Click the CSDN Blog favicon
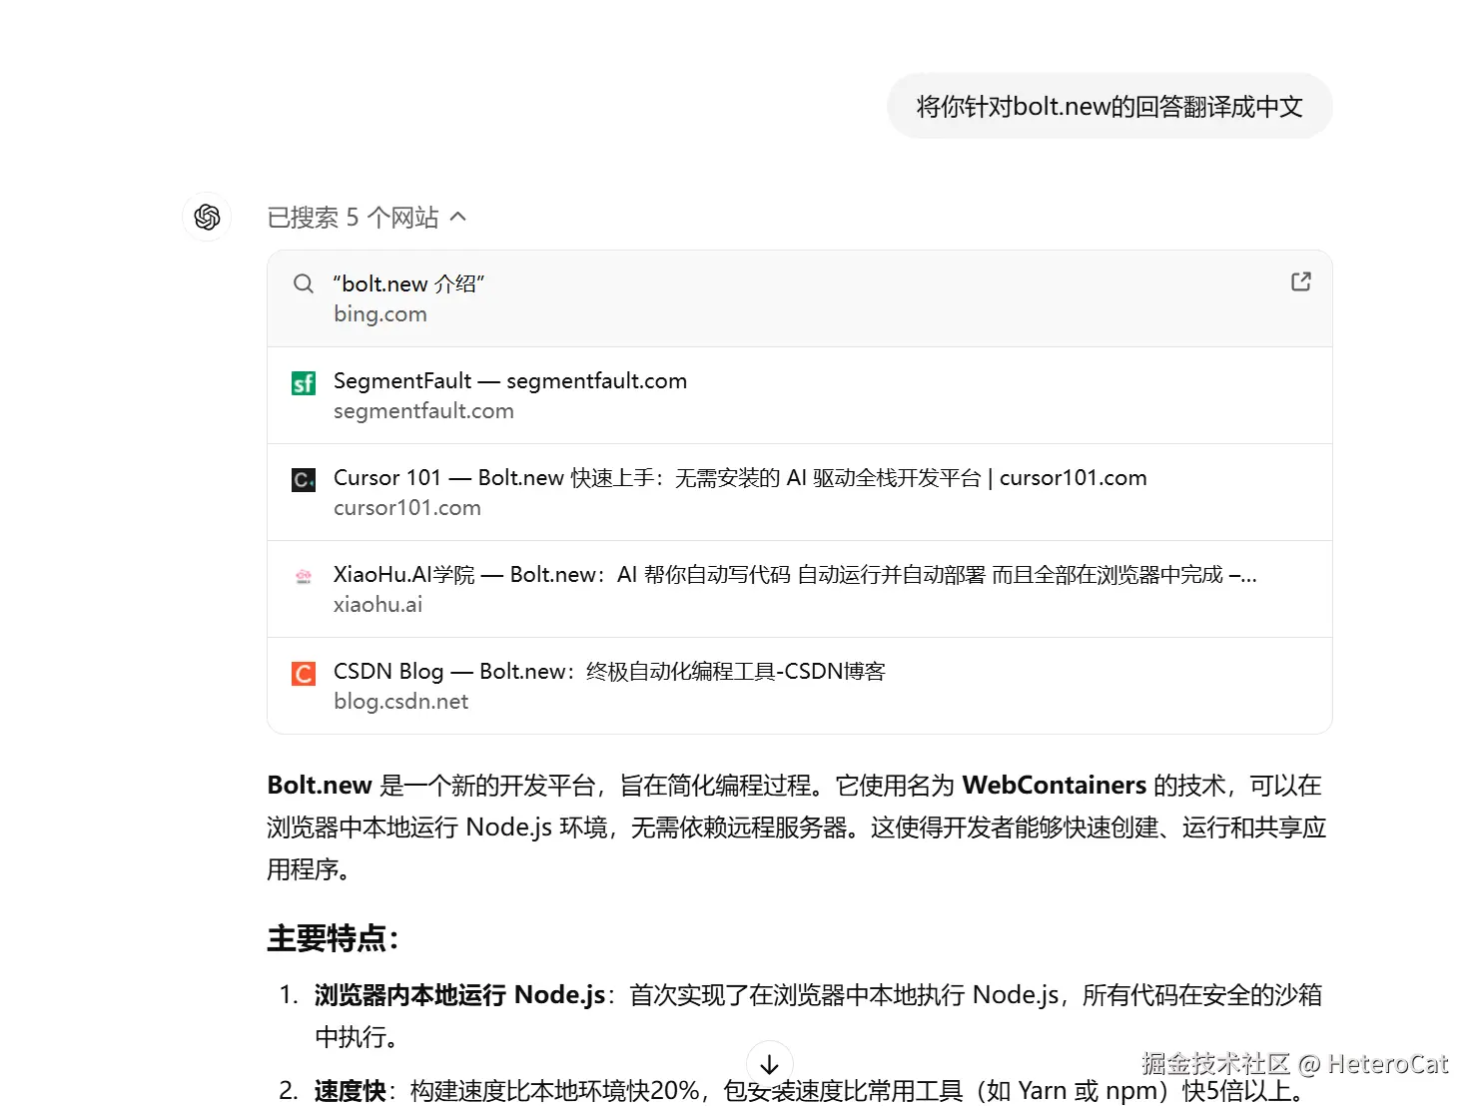 click(304, 674)
